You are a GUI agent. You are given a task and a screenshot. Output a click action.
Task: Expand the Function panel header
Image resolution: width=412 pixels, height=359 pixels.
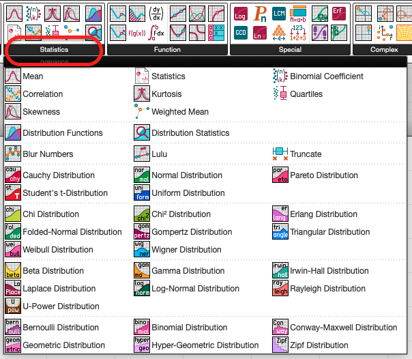[167, 49]
